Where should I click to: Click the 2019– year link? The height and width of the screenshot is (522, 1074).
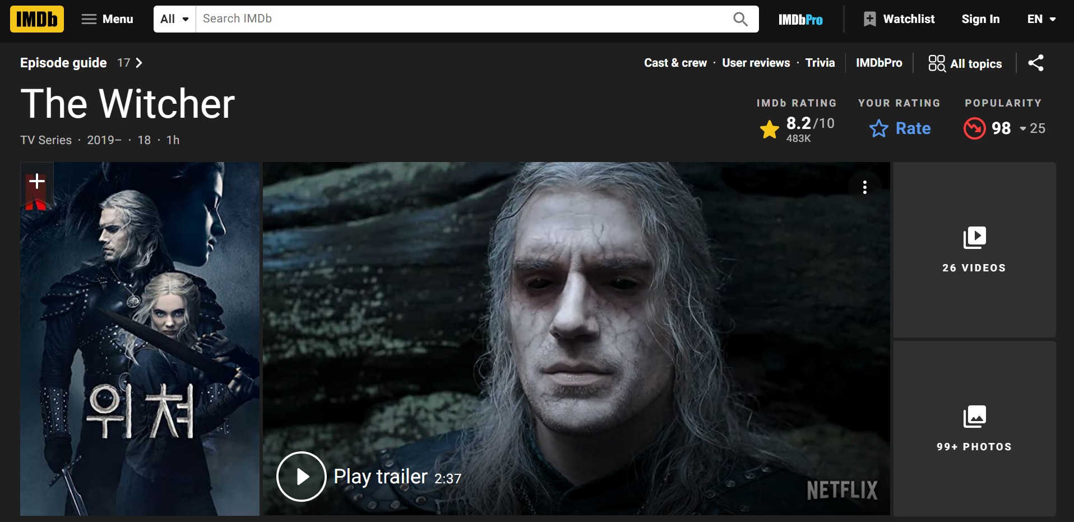[x=104, y=140]
